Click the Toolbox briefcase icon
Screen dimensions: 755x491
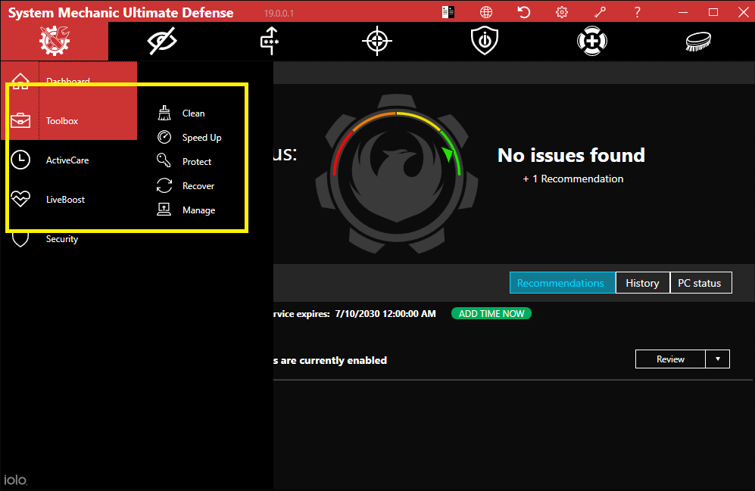point(20,120)
